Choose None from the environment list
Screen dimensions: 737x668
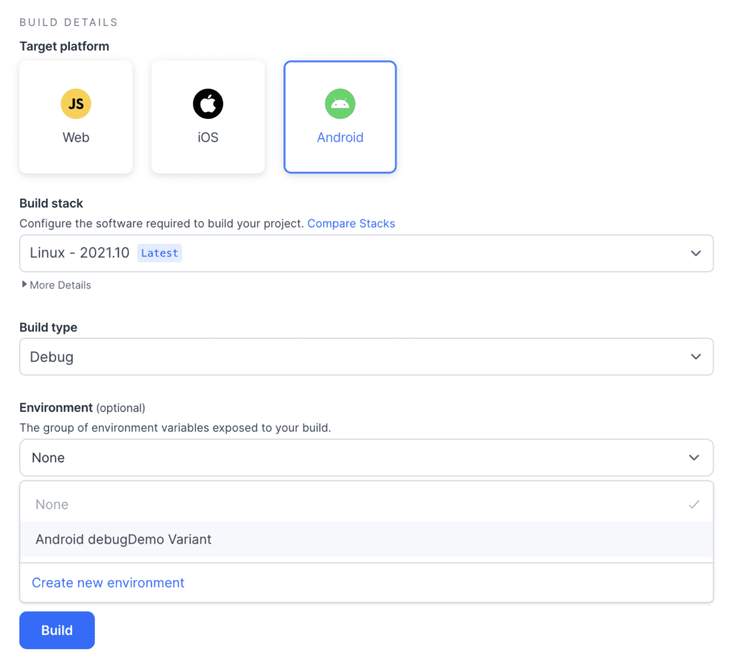(53, 505)
